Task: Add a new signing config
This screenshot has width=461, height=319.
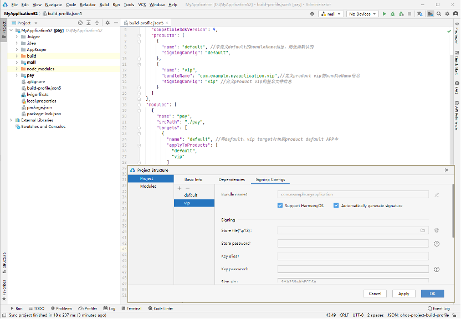Action: (x=180, y=188)
